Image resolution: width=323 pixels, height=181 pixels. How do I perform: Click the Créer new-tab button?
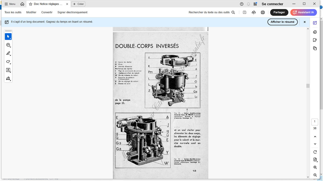click(x=78, y=4)
